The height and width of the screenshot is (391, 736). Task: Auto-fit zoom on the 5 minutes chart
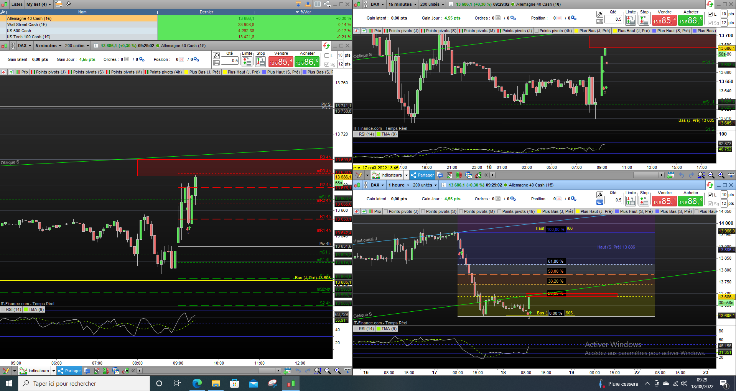[x=318, y=371]
